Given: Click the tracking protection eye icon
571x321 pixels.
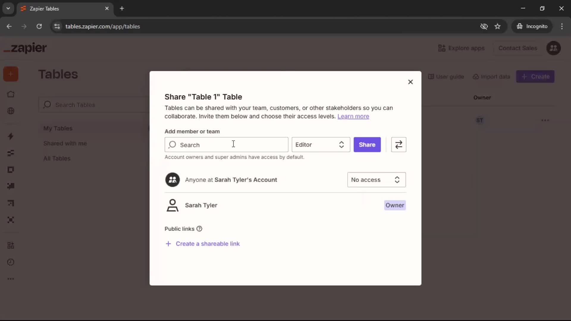Looking at the screenshot, I should [x=484, y=26].
